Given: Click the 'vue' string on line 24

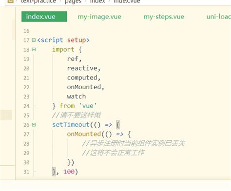Looking at the screenshot, I should pyautogui.click(x=88, y=106).
